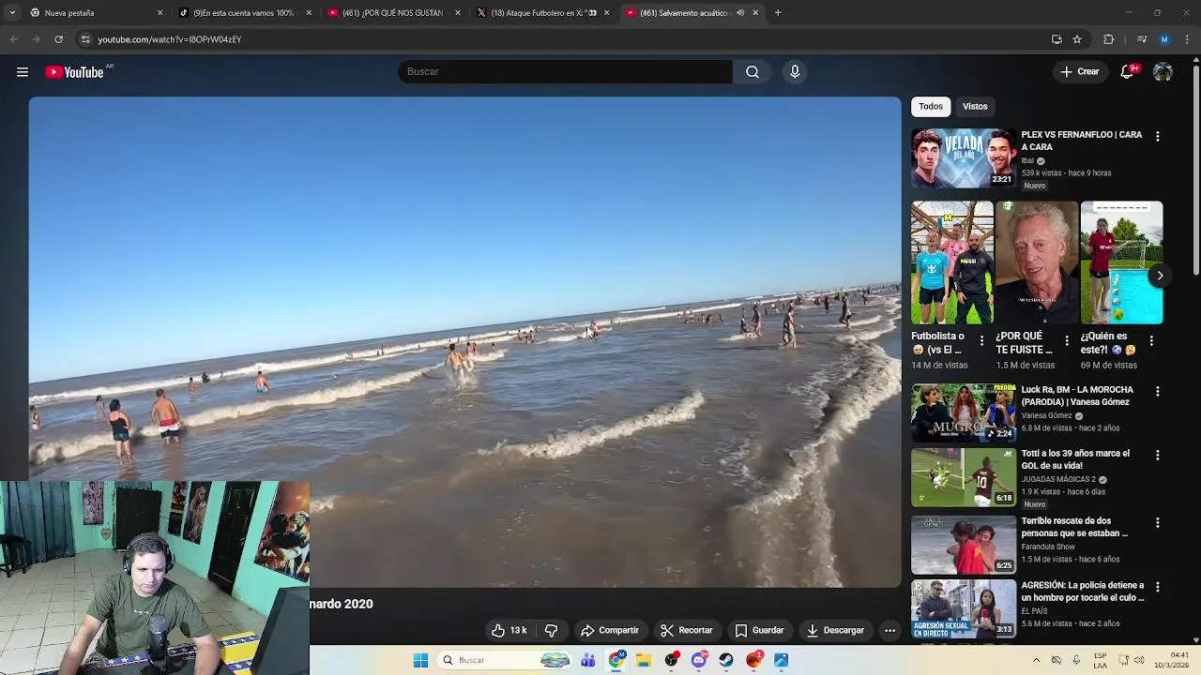Viewport: 1201px width, 675px height.
Task: Open the Futbolista o short thumbnail
Action: tap(952, 262)
